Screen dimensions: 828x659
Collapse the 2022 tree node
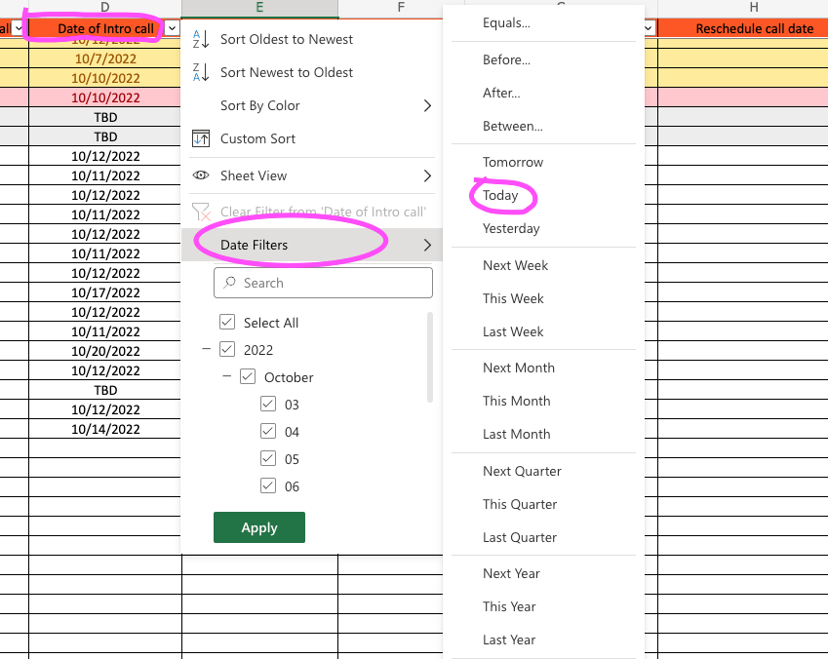[207, 349]
